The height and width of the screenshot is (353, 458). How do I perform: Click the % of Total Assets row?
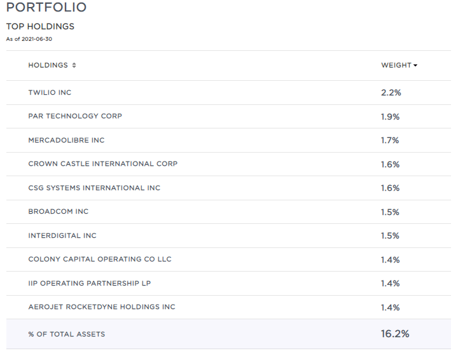[67, 335]
